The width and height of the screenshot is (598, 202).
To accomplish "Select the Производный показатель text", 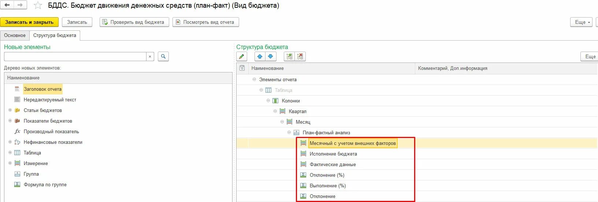I will (x=51, y=131).
